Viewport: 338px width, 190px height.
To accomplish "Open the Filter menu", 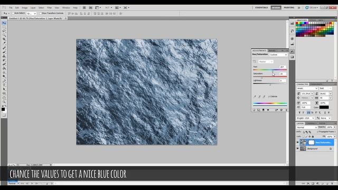I will pos(49,7).
